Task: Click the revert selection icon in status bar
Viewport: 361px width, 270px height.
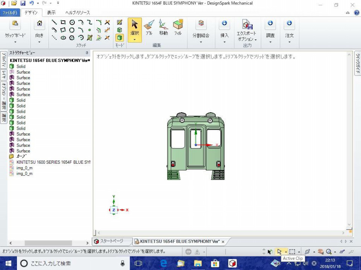Action: click(270, 252)
